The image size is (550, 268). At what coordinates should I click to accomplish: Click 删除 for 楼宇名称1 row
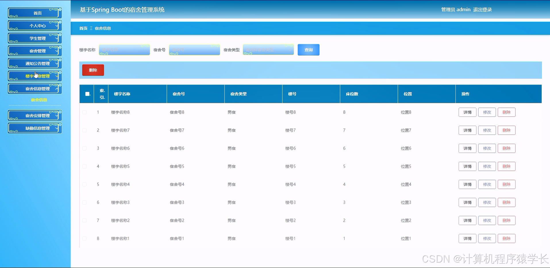click(507, 238)
